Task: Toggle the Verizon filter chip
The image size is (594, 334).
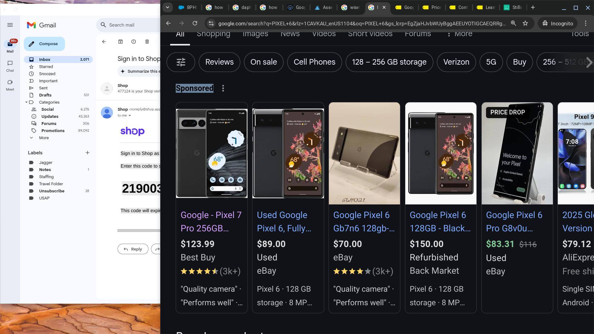Action: click(x=456, y=62)
